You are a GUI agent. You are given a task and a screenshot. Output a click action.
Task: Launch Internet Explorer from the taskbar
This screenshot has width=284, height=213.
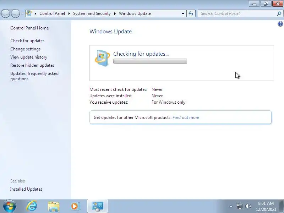point(32,206)
